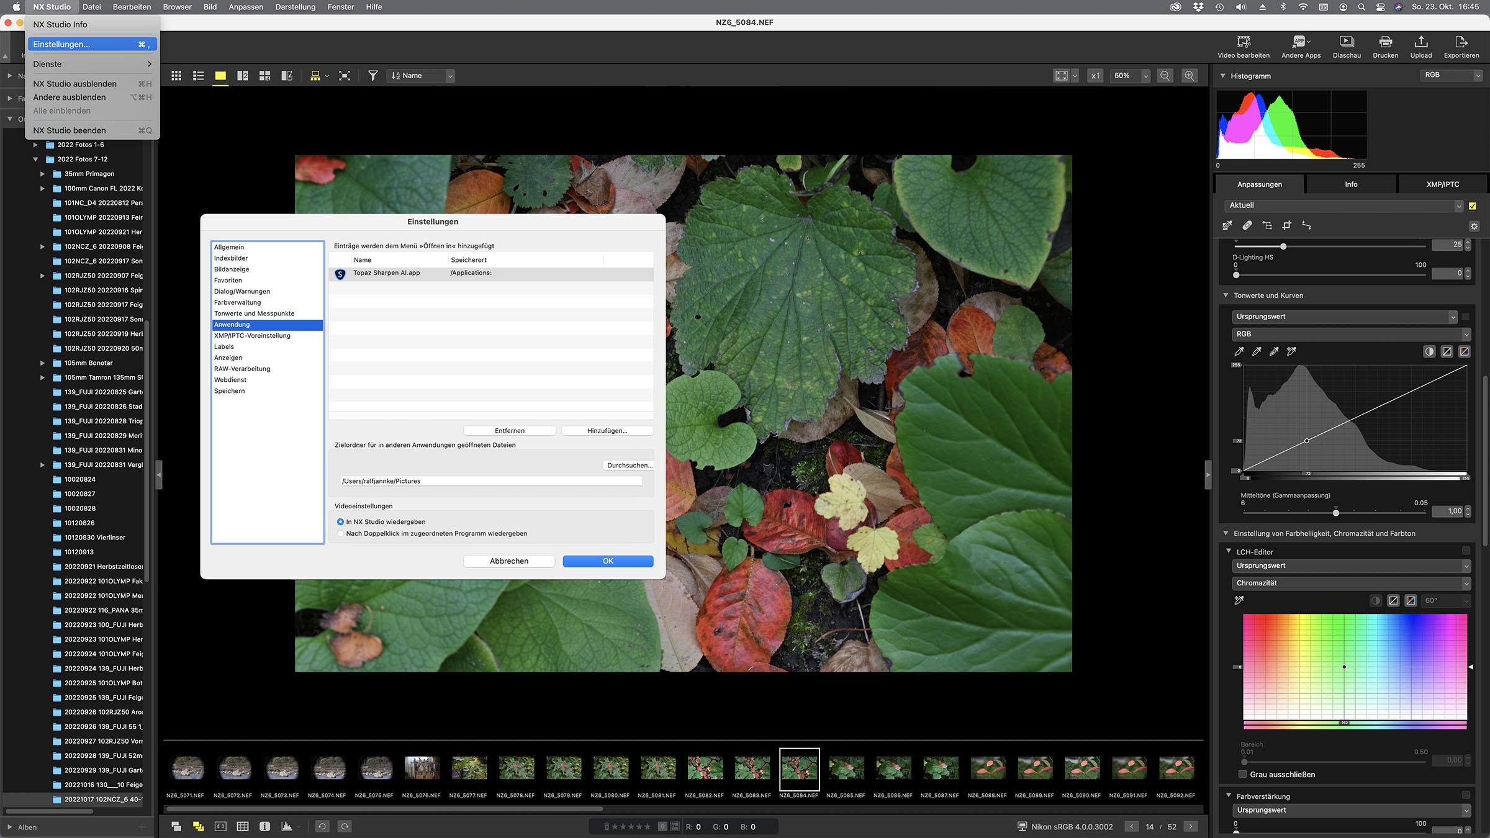The width and height of the screenshot is (1490, 838).
Task: Click the Entfernen button
Action: point(510,431)
